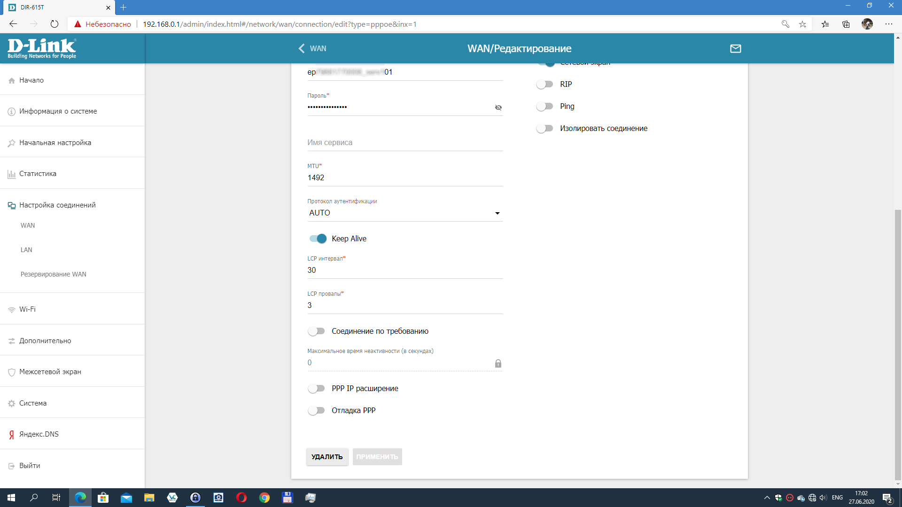Open Wi-Fi settings in sidebar
The image size is (902, 507).
27,309
